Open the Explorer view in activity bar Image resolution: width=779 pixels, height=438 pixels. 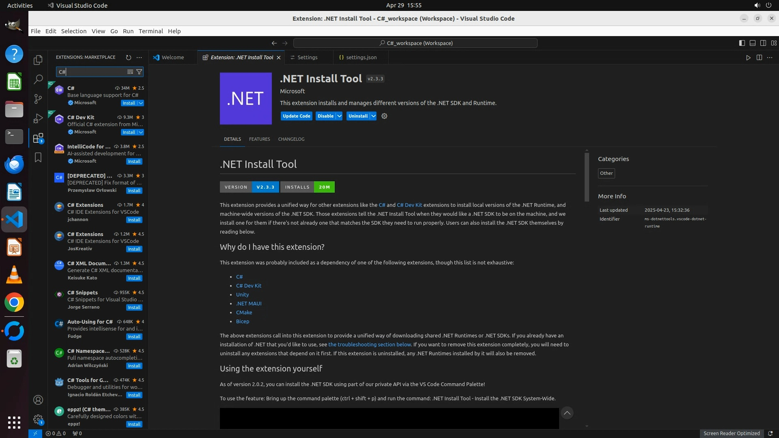[38, 60]
